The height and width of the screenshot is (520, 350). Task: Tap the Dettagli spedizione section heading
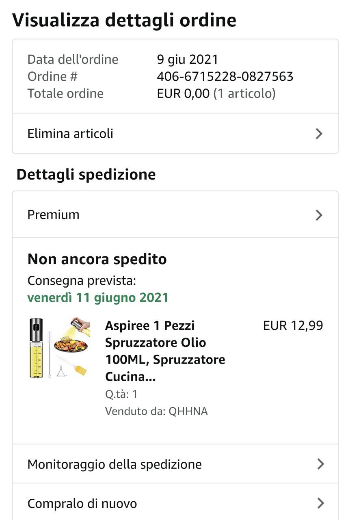[x=86, y=174]
